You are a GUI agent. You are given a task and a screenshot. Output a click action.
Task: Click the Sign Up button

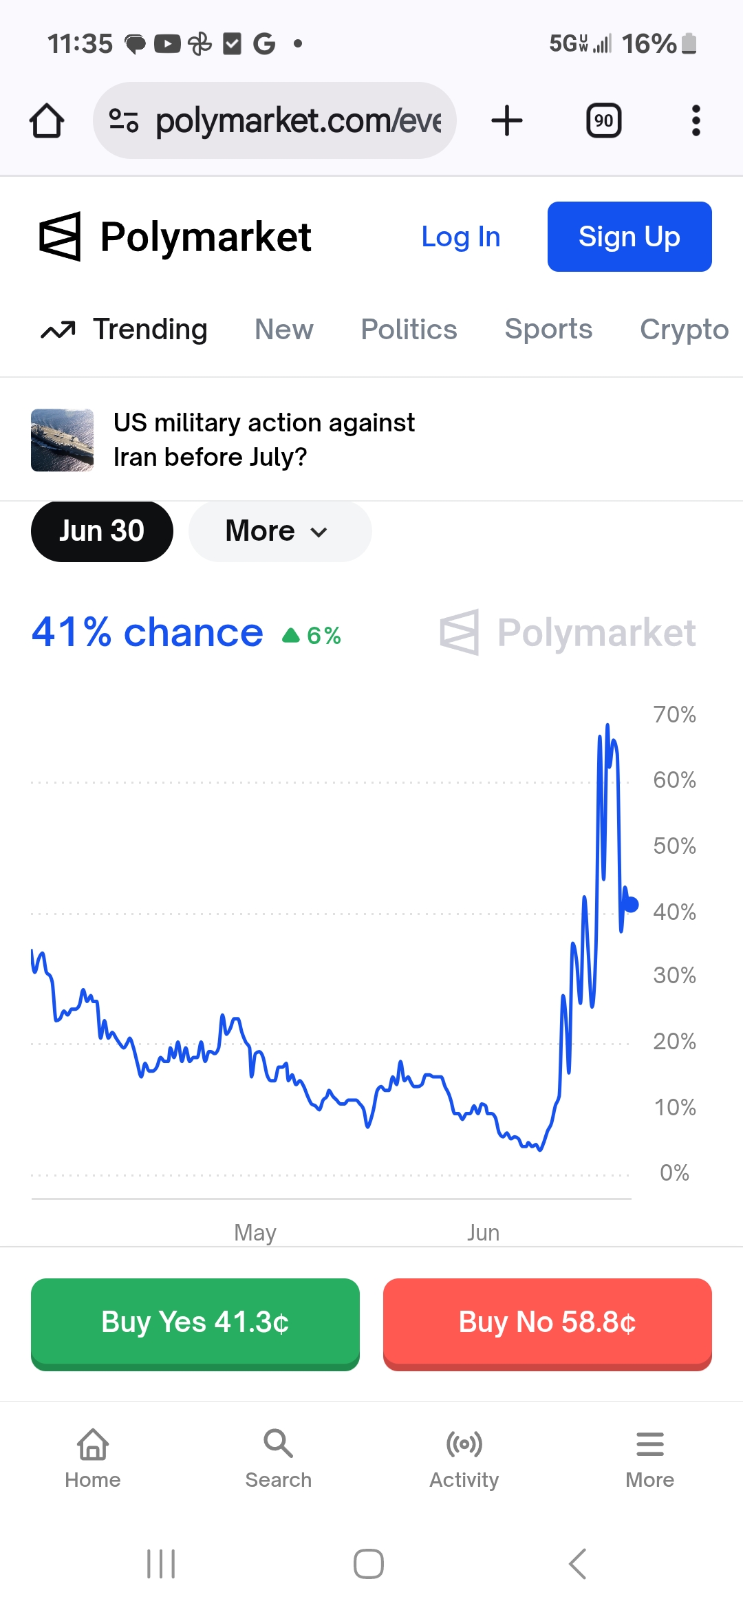pyautogui.click(x=629, y=237)
